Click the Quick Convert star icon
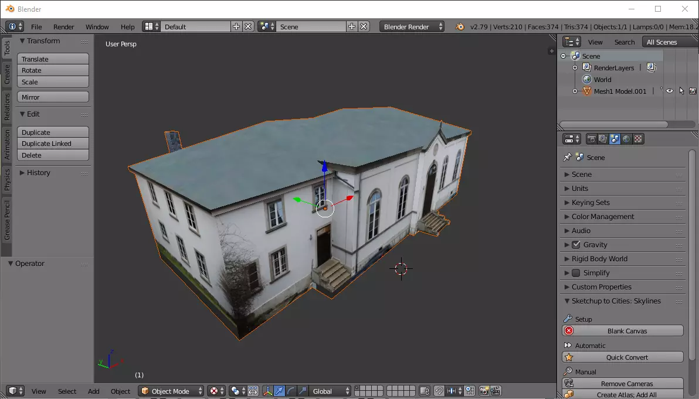The width and height of the screenshot is (699, 399). [x=568, y=357]
